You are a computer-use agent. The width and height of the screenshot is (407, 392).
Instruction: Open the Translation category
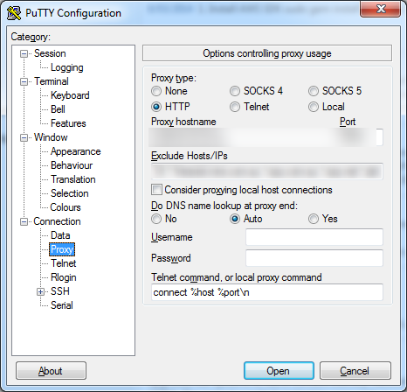pyautogui.click(x=73, y=179)
